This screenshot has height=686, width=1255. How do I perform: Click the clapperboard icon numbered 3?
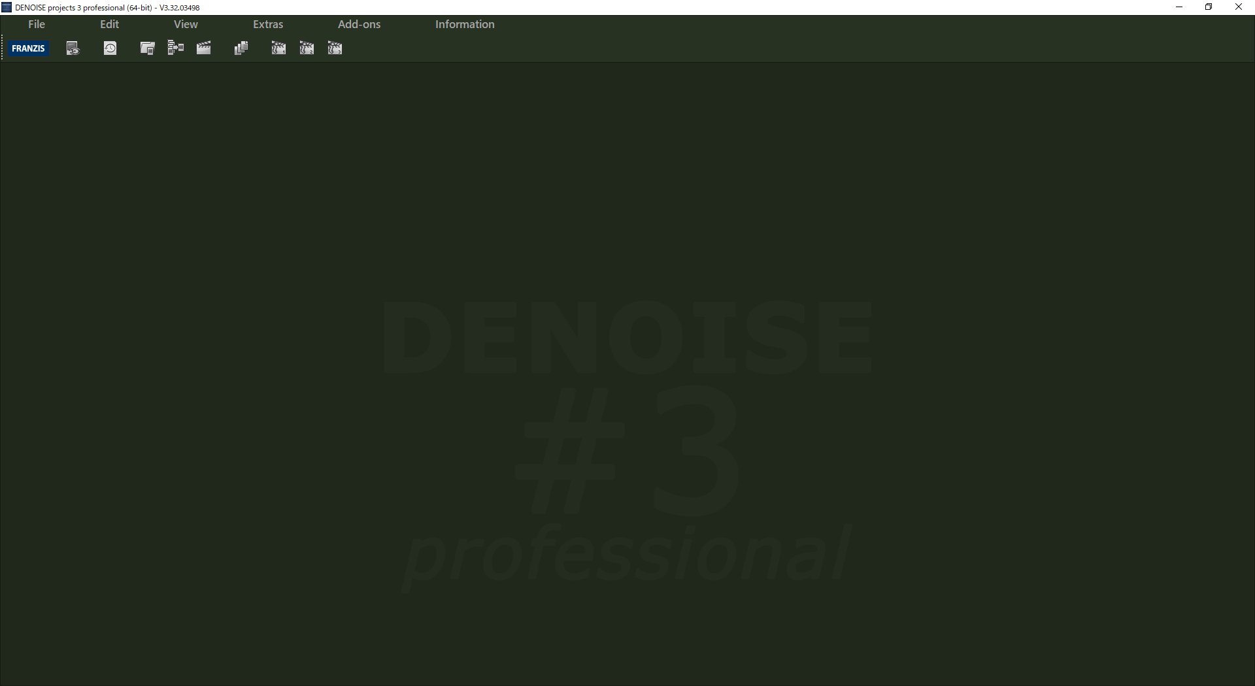[x=335, y=48]
